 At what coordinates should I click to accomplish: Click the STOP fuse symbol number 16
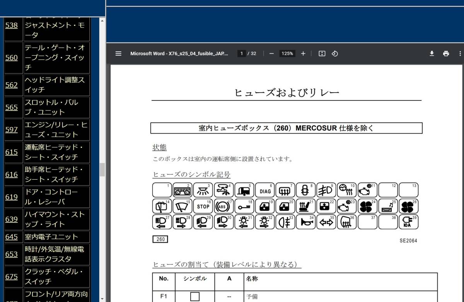[203, 206]
